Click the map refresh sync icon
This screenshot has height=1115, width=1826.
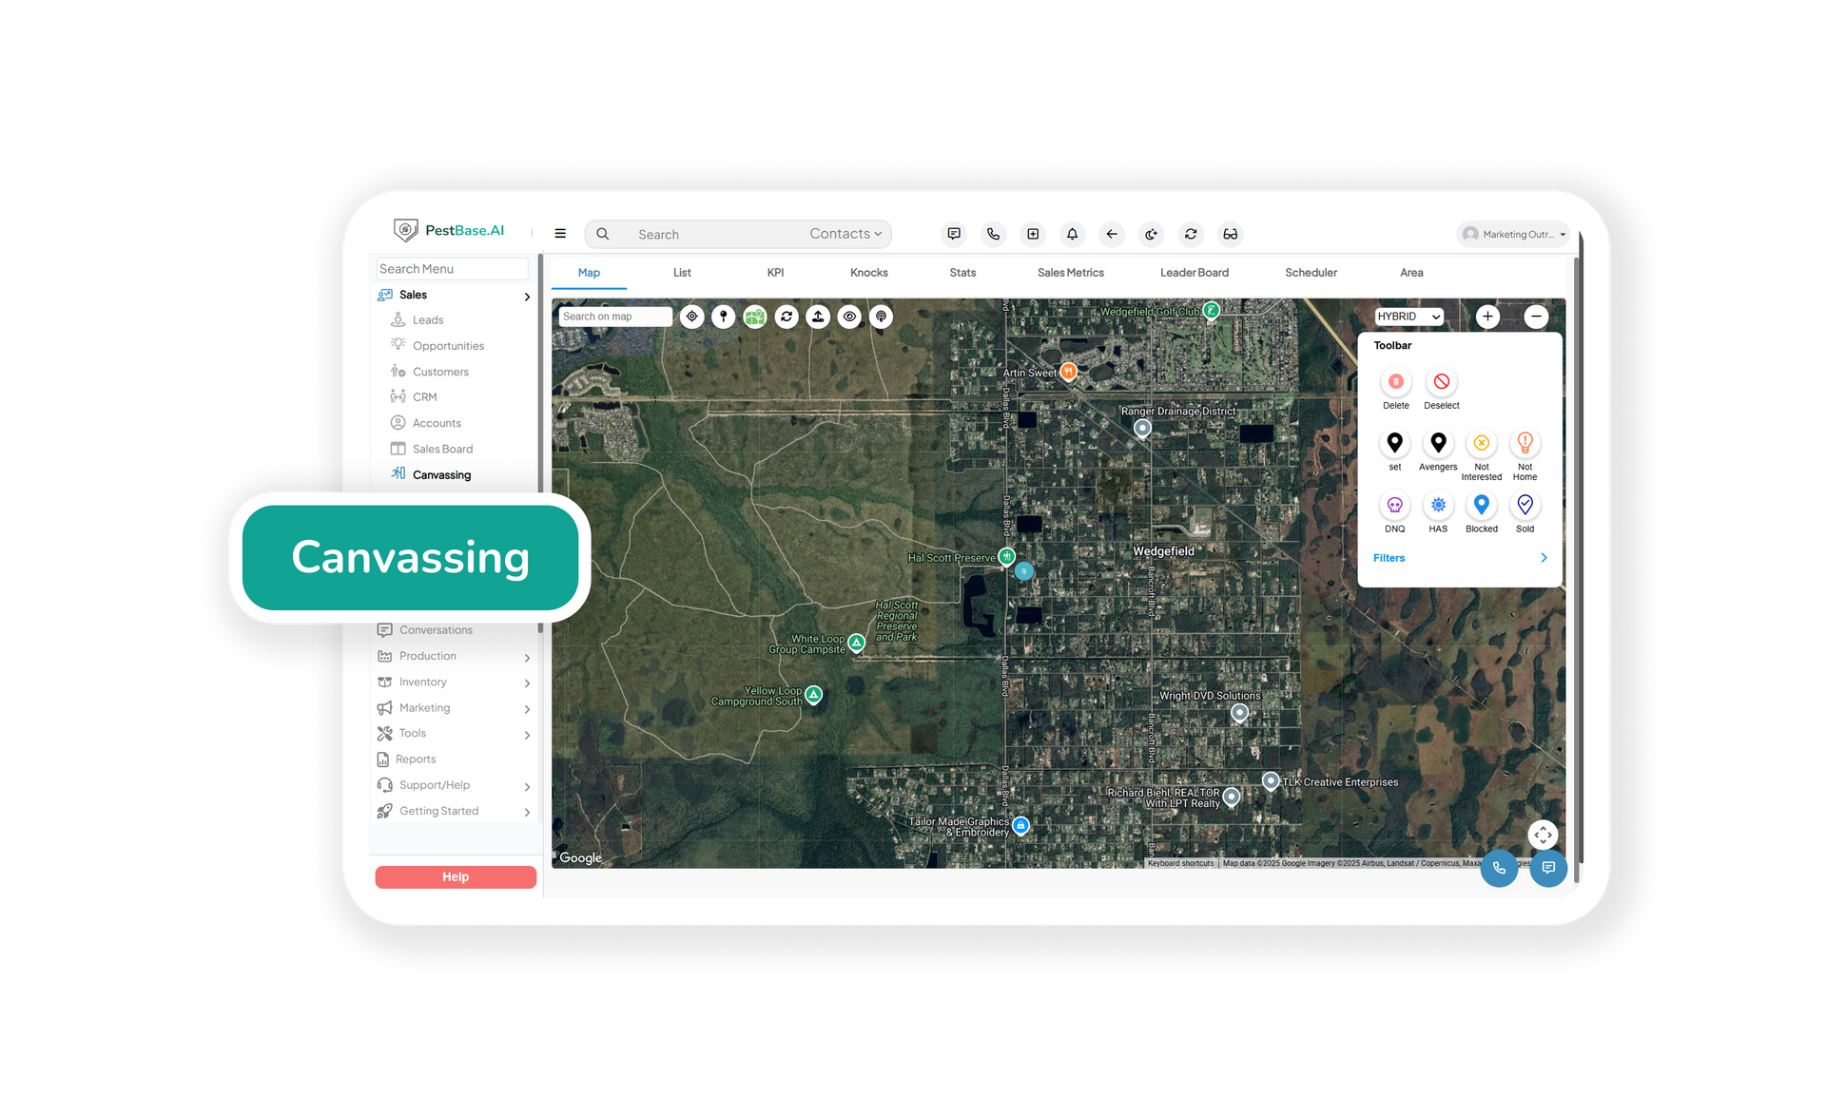tap(787, 317)
